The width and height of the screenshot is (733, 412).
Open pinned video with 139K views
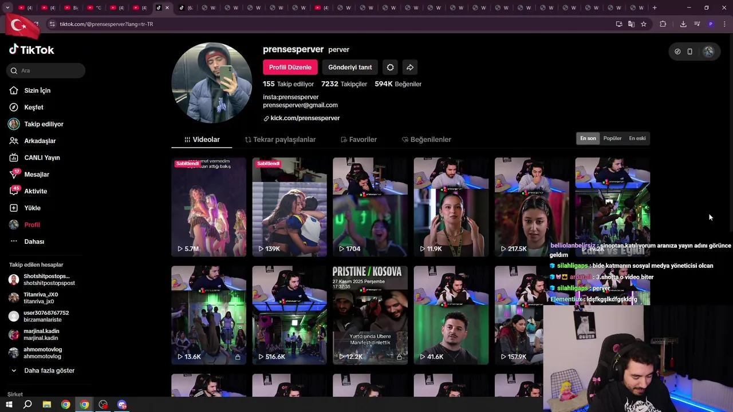click(x=289, y=207)
